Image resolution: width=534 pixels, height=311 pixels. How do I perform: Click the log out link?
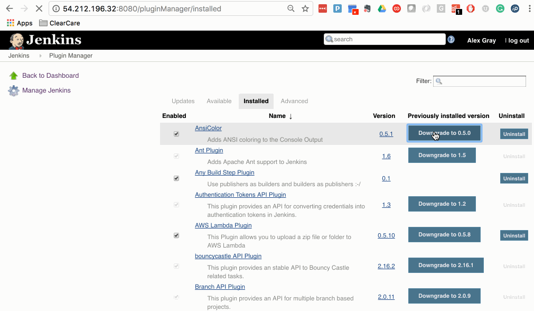pos(518,41)
